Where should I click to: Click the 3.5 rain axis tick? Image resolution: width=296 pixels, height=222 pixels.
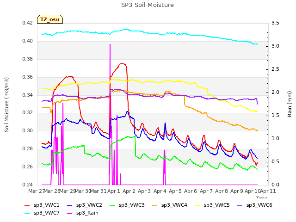tap(276, 23)
